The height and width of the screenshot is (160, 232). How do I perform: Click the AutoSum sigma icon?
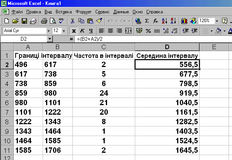tap(147, 21)
